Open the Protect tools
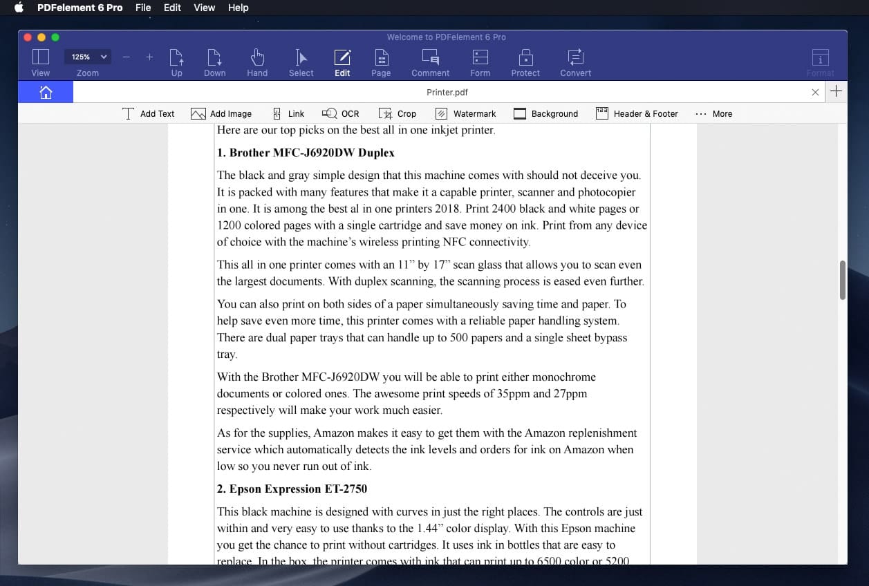The height and width of the screenshot is (586, 869). tap(525, 62)
